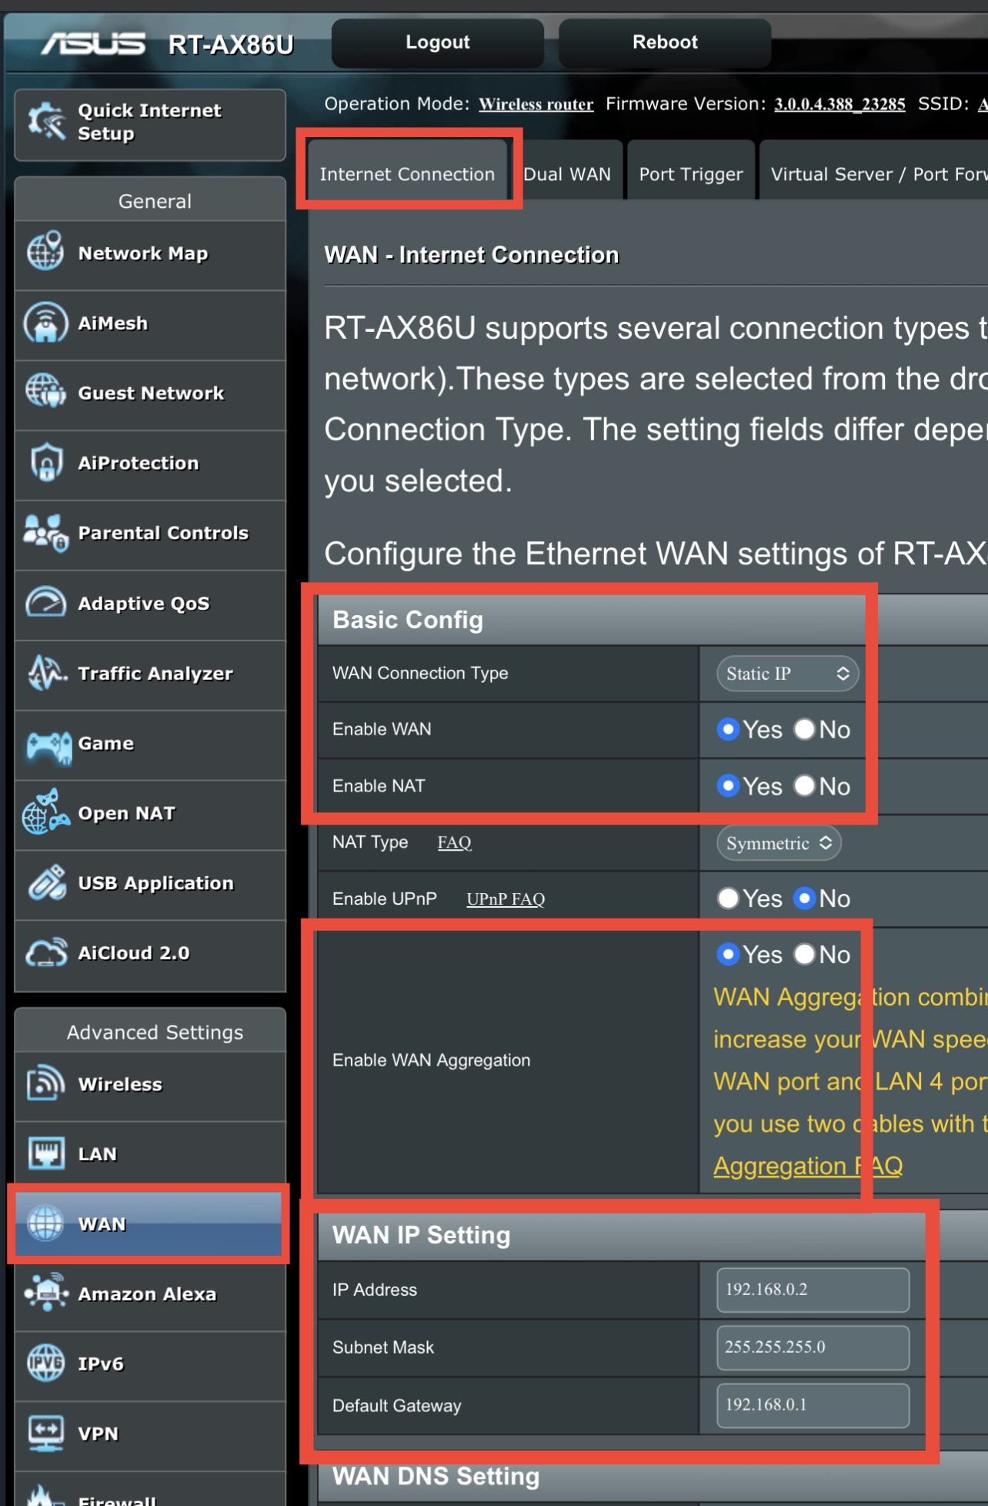988x1506 pixels.
Task: Select the Adaptive QoS gauge icon
Action: pos(45,602)
